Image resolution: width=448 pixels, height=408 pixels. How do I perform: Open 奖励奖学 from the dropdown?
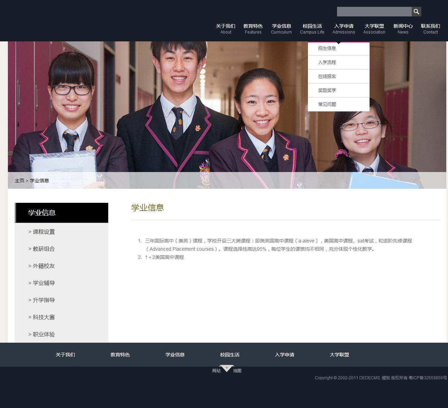coord(327,90)
